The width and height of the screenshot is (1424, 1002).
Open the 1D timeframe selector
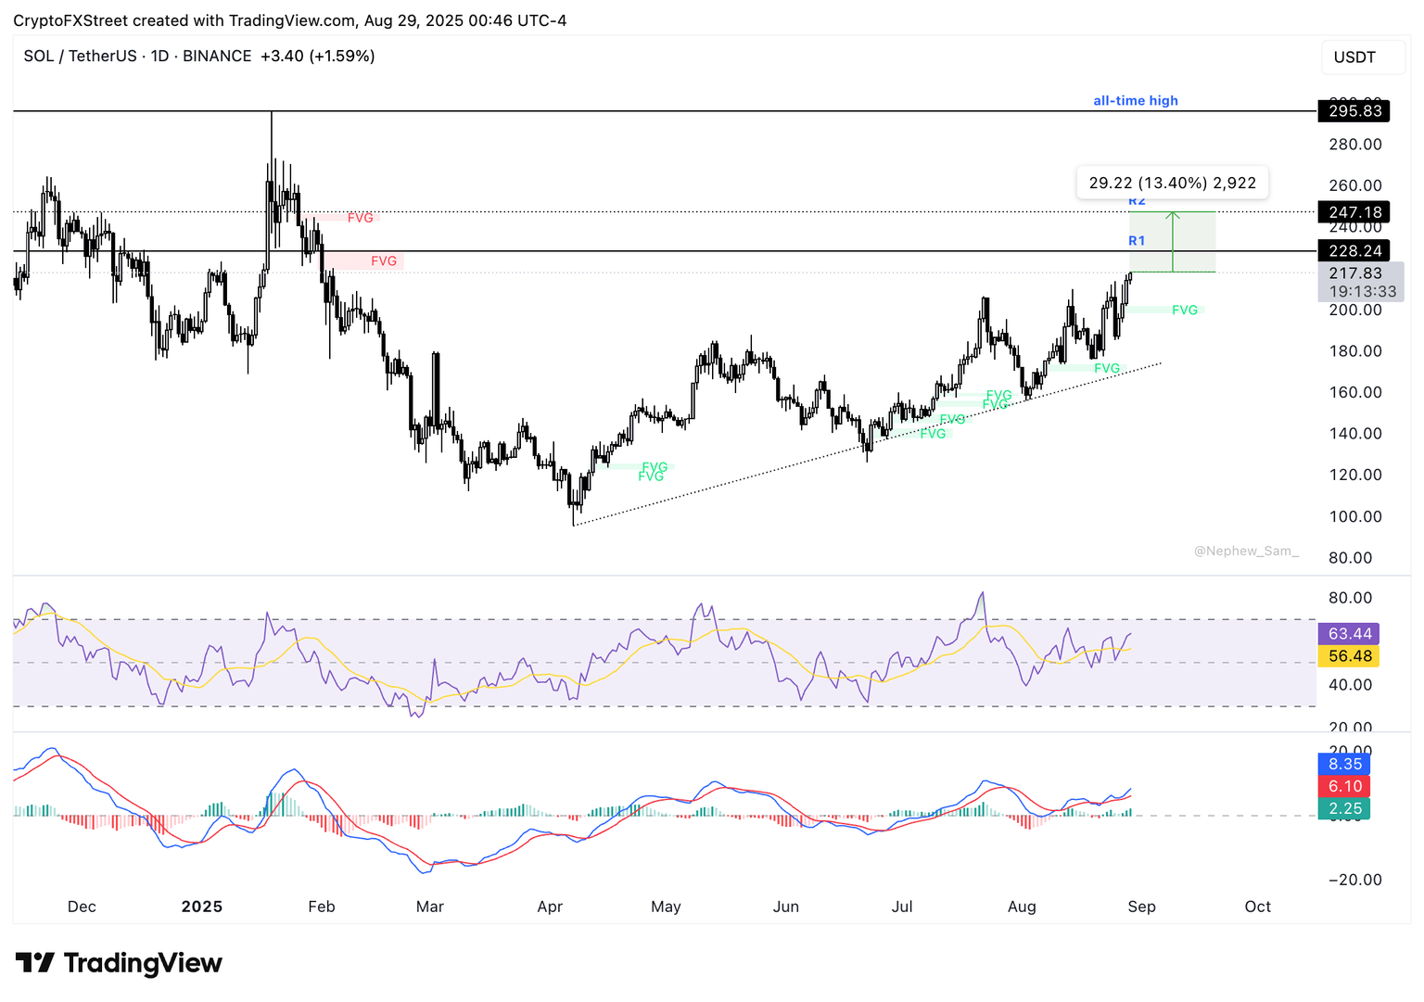click(159, 56)
